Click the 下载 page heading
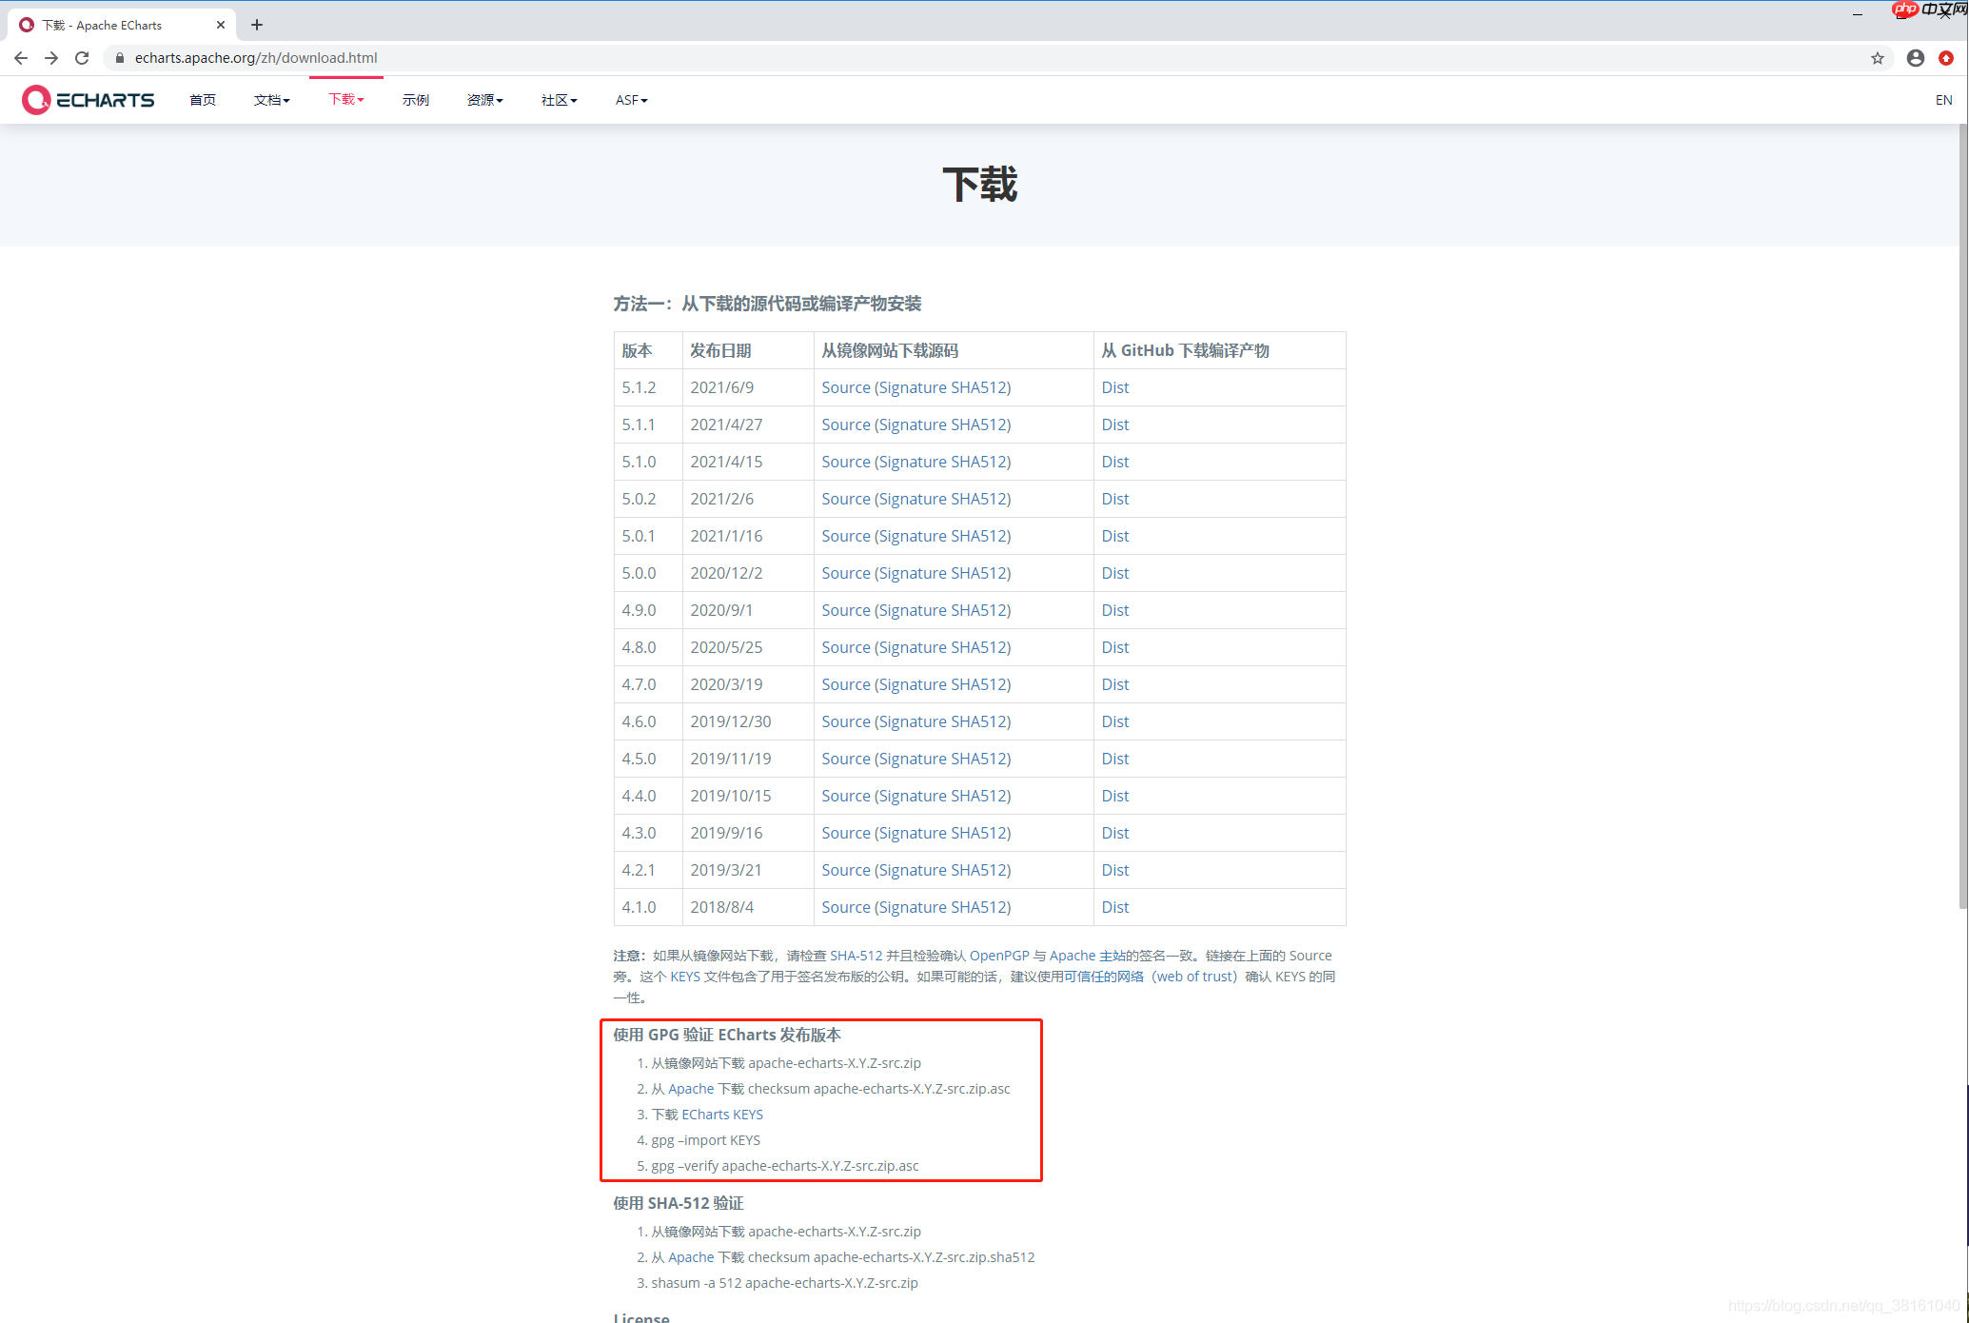Screen dimensions: 1969x1323 980,185
